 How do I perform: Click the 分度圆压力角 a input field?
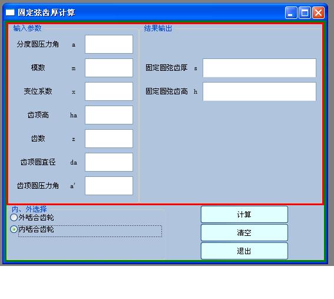pyautogui.click(x=109, y=44)
